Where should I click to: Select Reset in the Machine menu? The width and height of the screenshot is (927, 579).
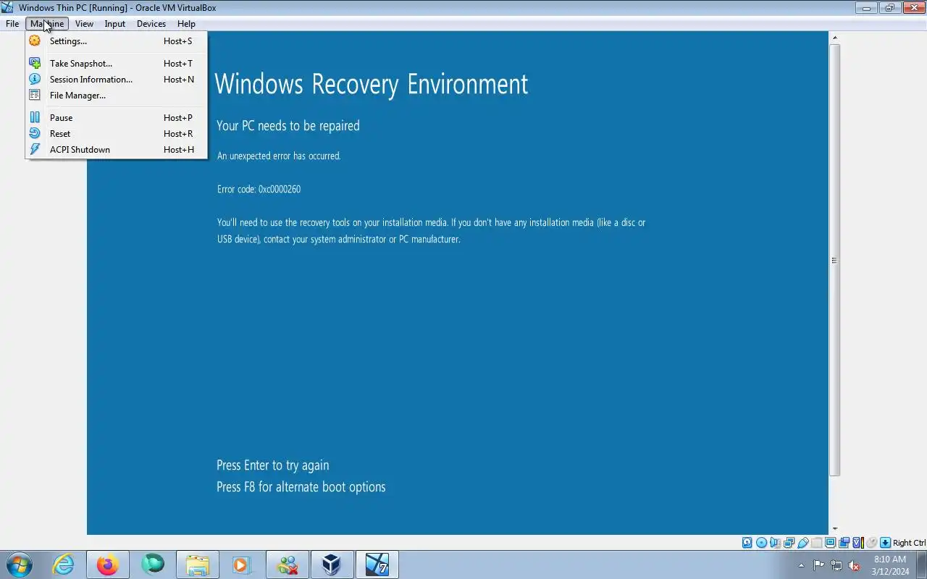click(x=116, y=134)
